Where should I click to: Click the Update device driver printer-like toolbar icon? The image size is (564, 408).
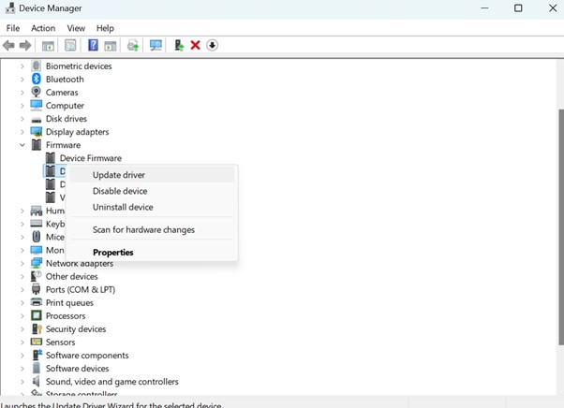click(133, 45)
